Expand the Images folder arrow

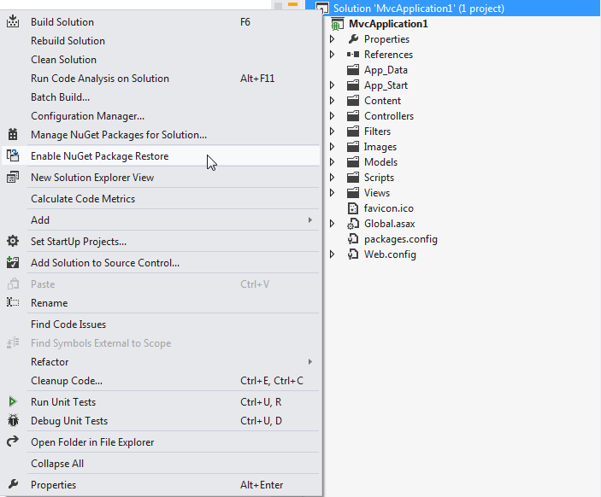333,147
